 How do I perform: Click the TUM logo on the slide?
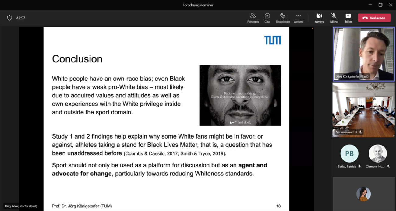[x=272, y=40]
